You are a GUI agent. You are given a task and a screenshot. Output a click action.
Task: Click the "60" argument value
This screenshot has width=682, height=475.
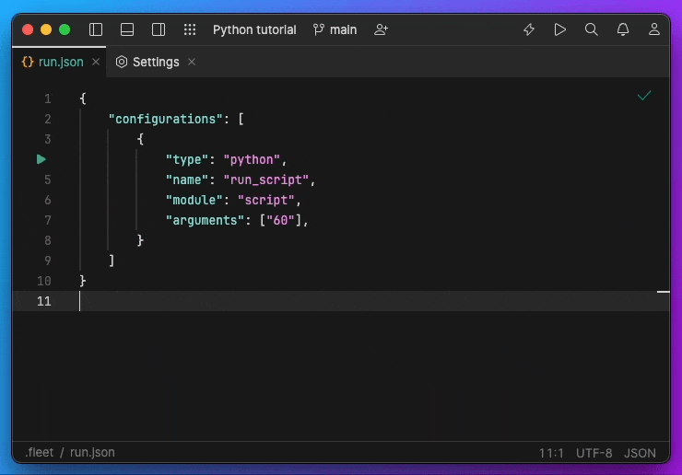[280, 221]
